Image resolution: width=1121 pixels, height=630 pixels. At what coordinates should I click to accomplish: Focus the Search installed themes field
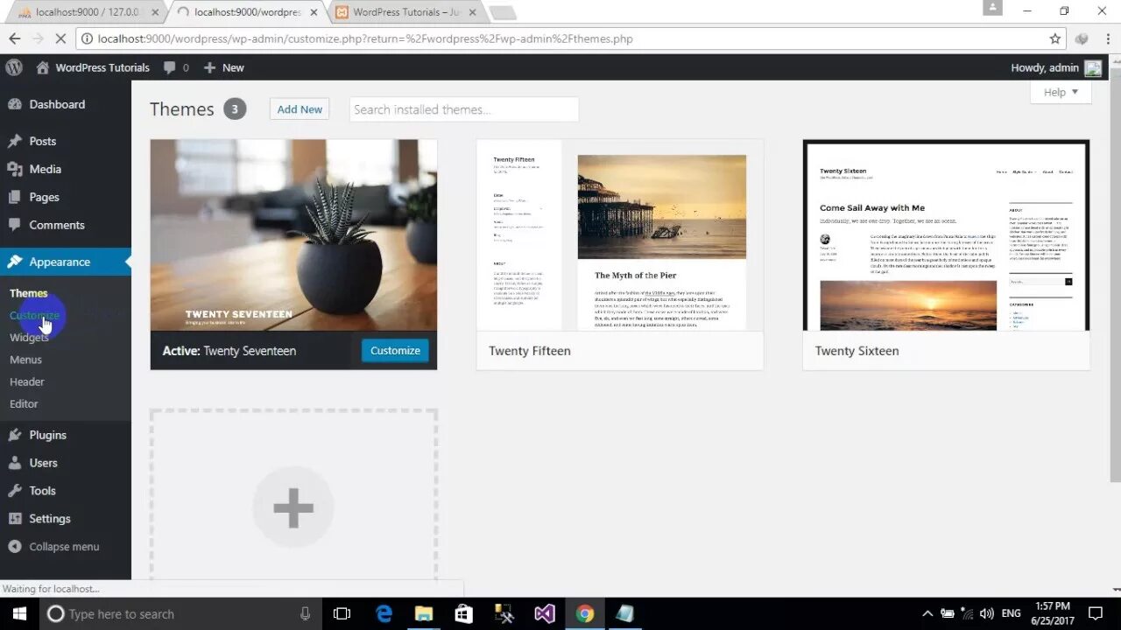(464, 109)
